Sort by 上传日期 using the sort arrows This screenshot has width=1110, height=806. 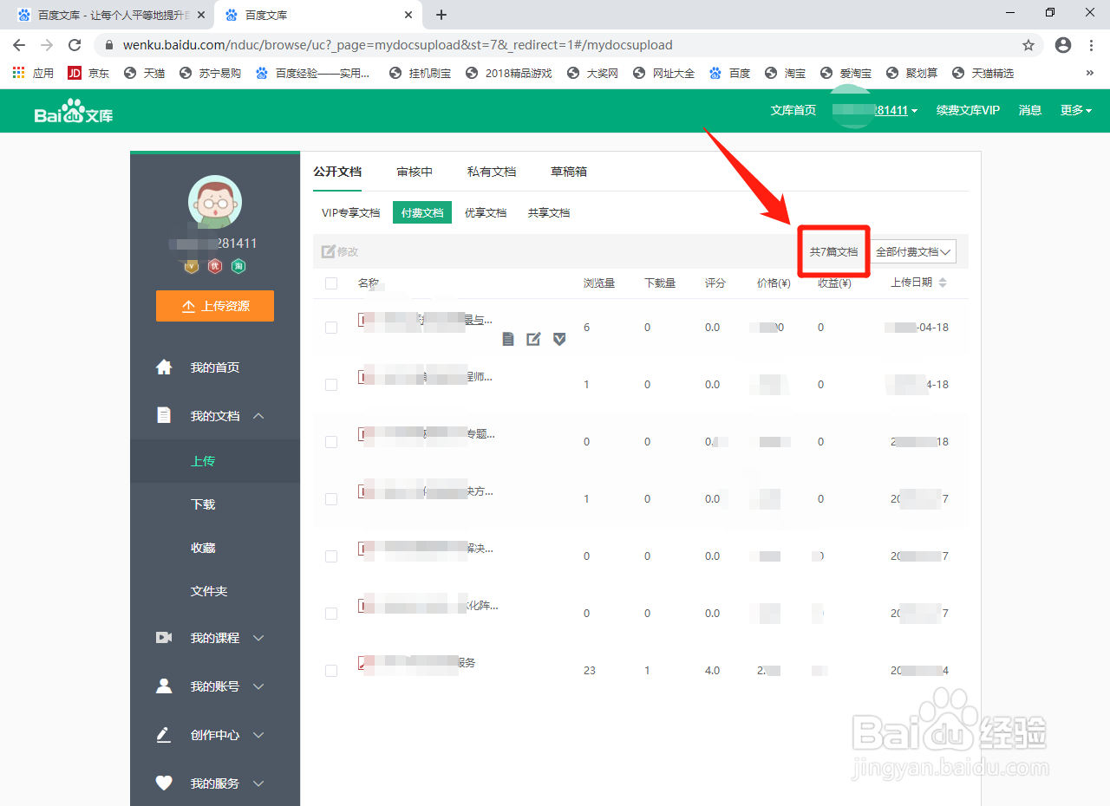[943, 283]
